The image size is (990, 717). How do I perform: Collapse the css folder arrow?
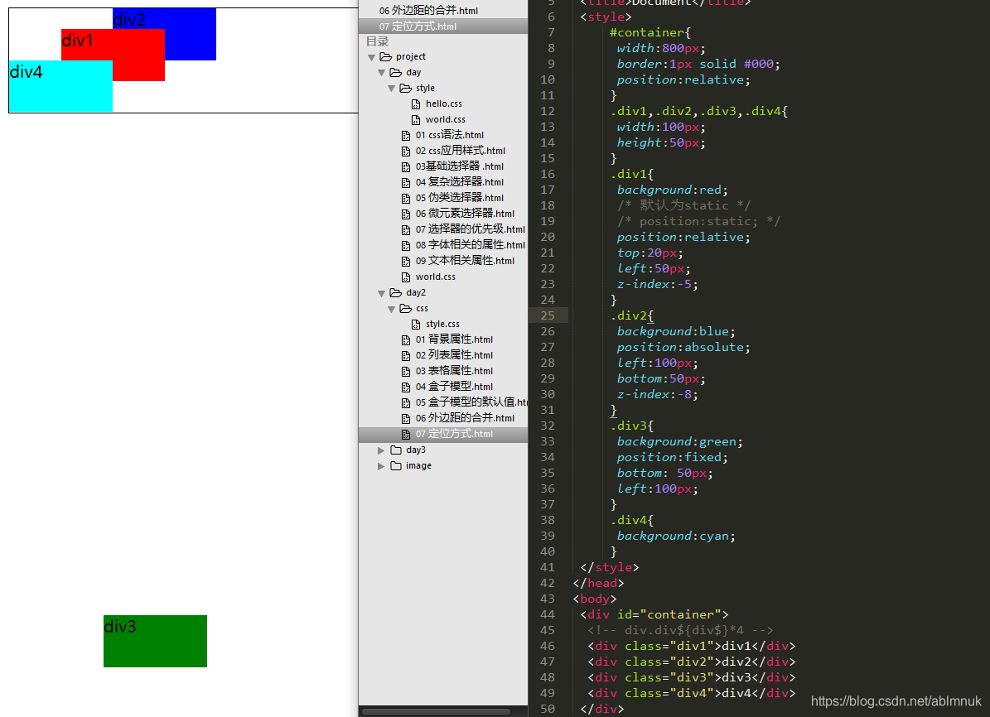coord(392,310)
